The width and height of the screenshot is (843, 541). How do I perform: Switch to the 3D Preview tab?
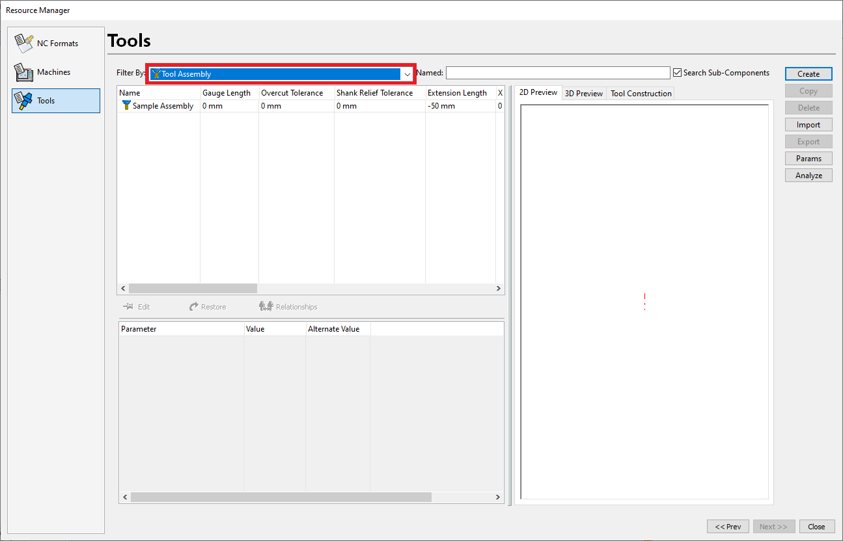click(584, 94)
